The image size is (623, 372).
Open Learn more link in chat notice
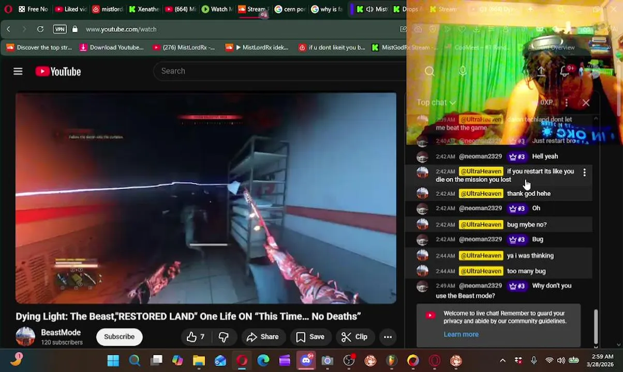[x=461, y=334]
